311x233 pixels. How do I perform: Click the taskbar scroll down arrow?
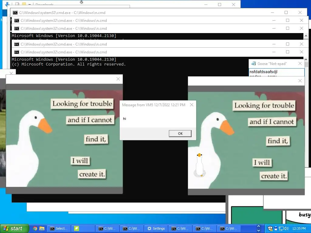click(258, 231)
